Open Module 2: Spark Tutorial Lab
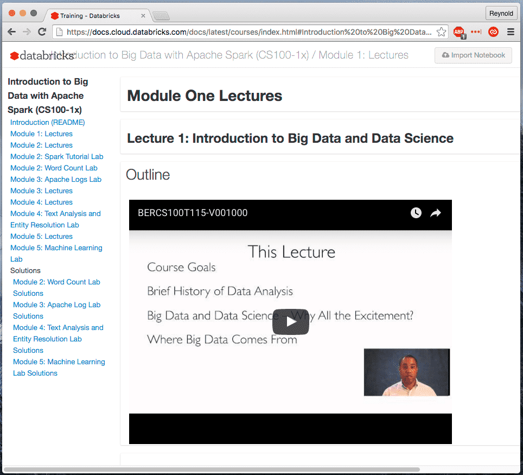The width and height of the screenshot is (523, 475). click(x=57, y=157)
